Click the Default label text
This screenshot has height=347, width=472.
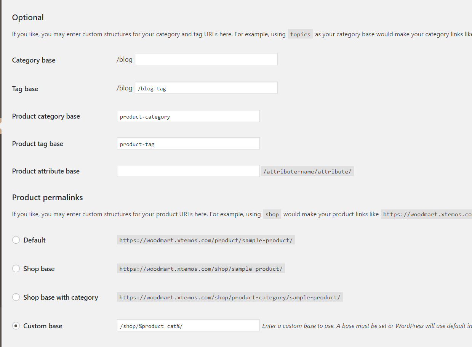pos(34,240)
